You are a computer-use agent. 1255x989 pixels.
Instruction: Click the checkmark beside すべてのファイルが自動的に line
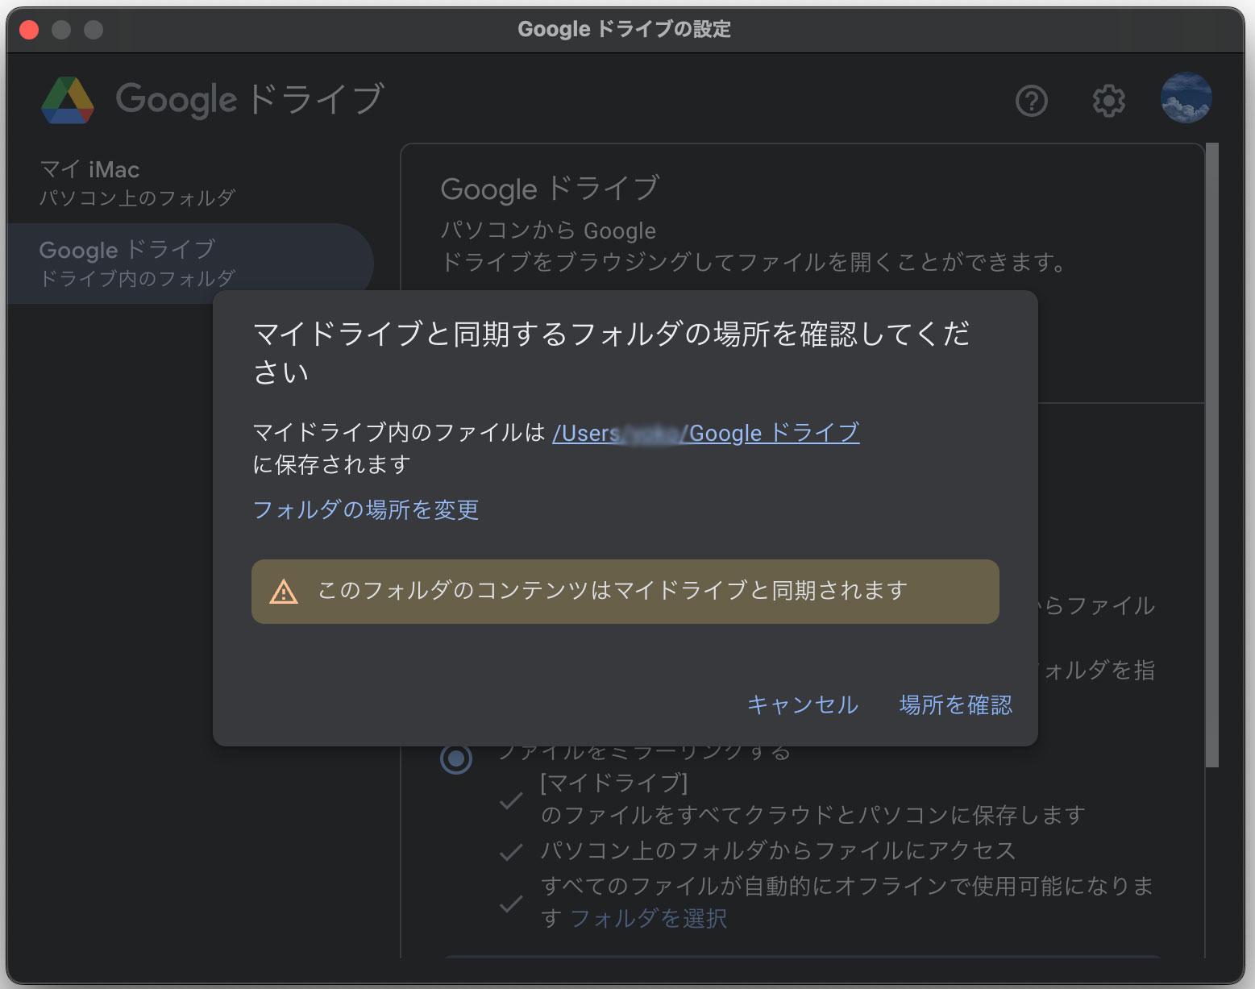click(x=511, y=904)
